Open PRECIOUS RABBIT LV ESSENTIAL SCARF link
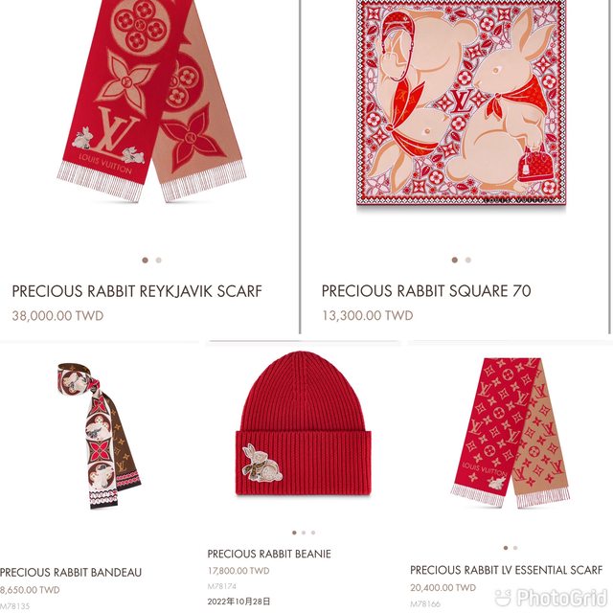The width and height of the screenshot is (613, 613). click(x=507, y=570)
